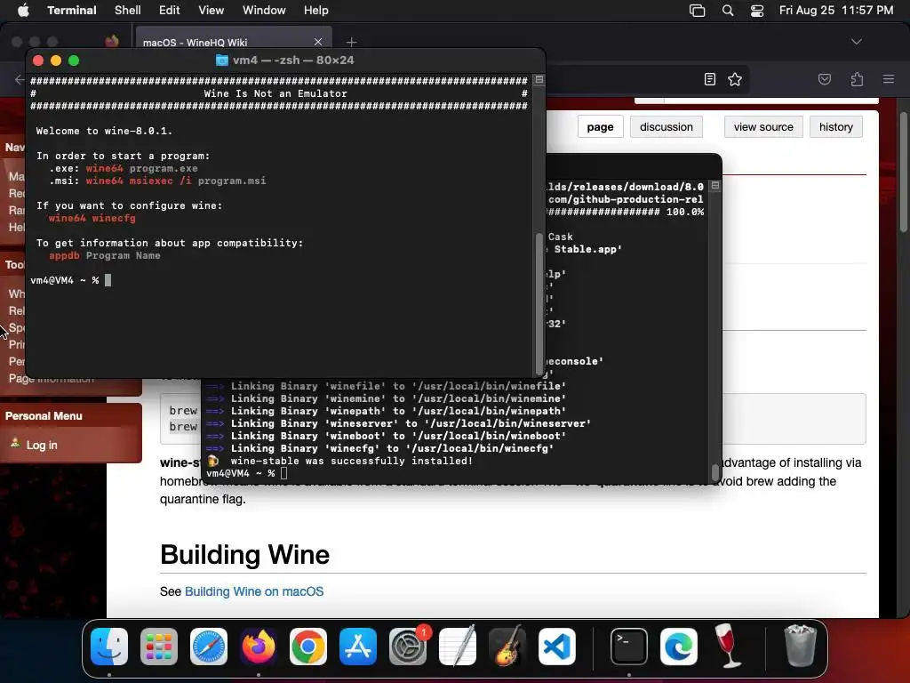Click 'wine-stable was successfully installed!' line
The width and height of the screenshot is (910, 683).
coord(352,462)
